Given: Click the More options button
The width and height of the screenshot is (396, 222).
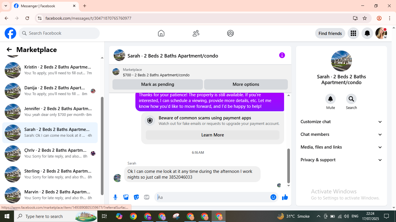Looking at the screenshot, I should (x=246, y=84).
